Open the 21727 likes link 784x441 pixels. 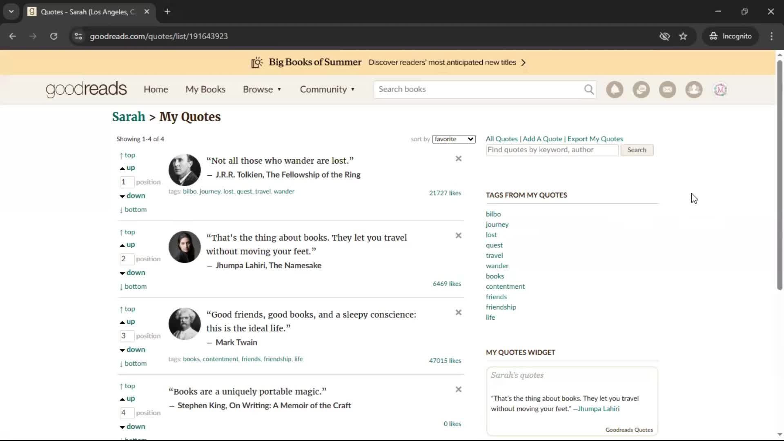(x=445, y=193)
